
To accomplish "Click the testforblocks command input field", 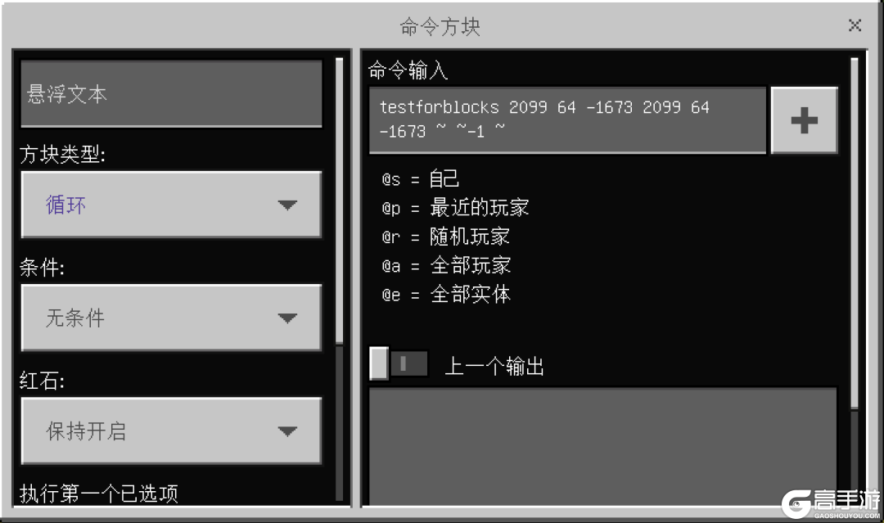I will (568, 119).
